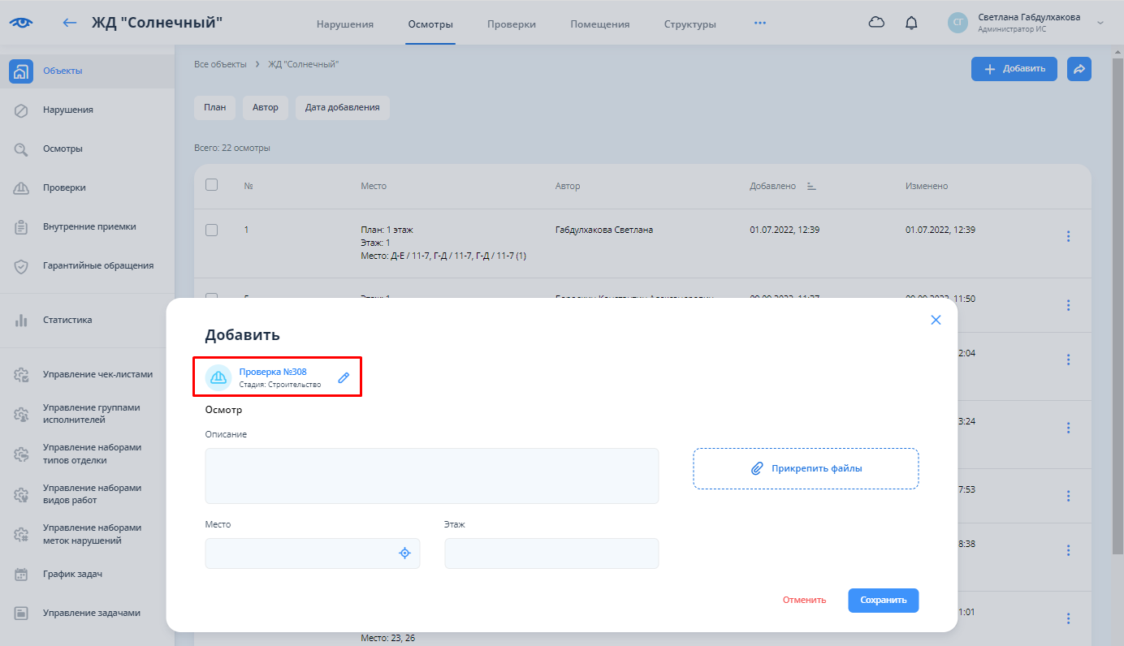Screen dimensions: 1124x646
Task: Open the Автор filter dropdown
Action: [x=265, y=107]
